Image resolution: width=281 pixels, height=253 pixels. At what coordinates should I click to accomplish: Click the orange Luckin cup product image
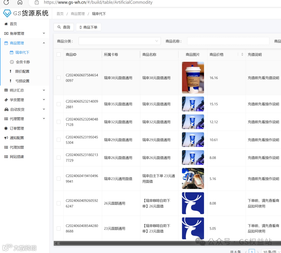193,78
